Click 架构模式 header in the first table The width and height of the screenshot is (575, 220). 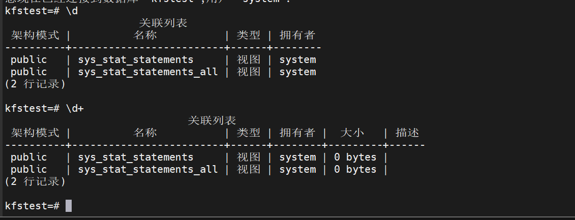click(x=35, y=35)
